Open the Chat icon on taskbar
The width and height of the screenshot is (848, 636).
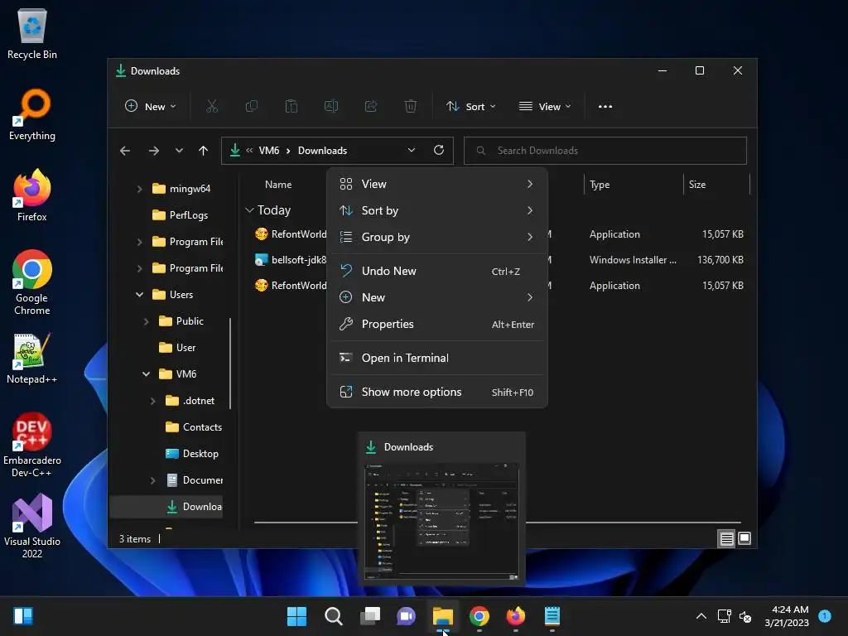pyautogui.click(x=406, y=616)
